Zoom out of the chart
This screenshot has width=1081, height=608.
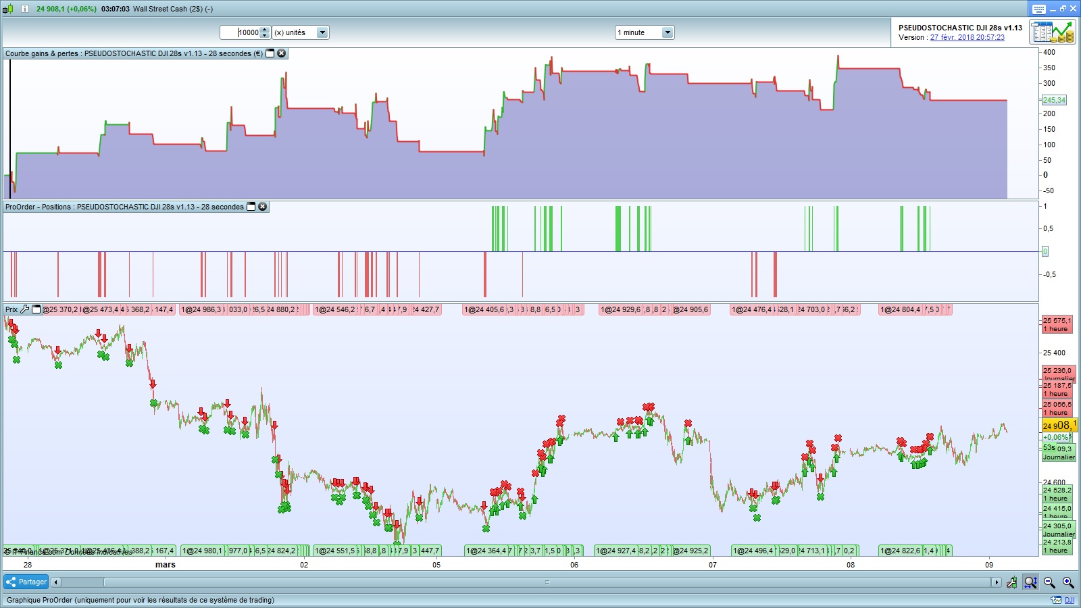tap(1049, 582)
